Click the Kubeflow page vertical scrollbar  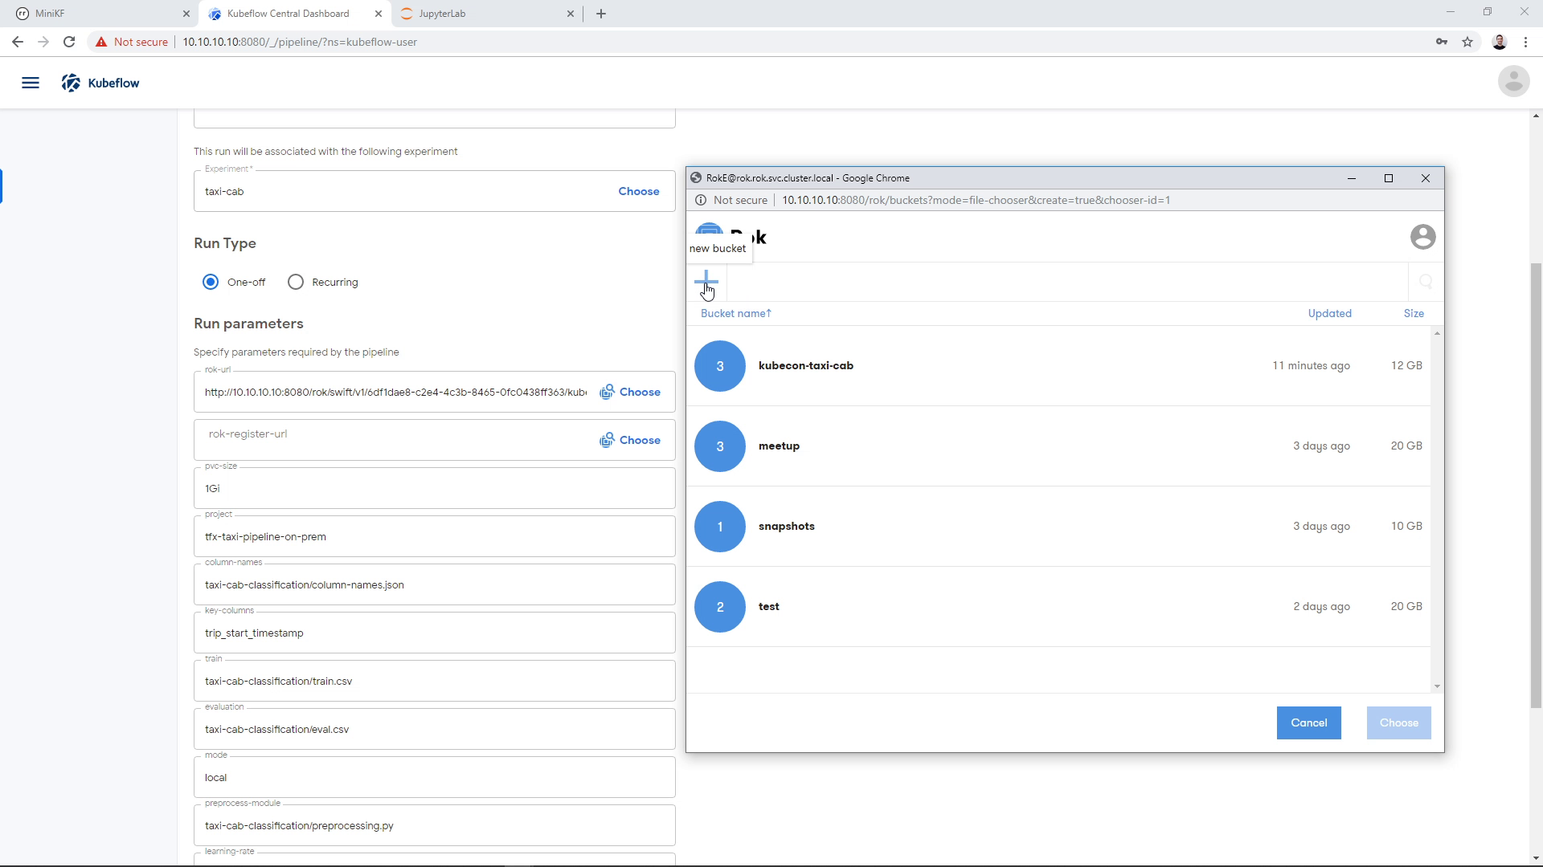point(1536,486)
